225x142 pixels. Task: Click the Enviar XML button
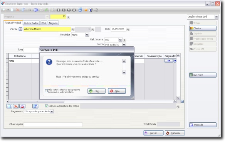pyautogui.click(x=203, y=49)
